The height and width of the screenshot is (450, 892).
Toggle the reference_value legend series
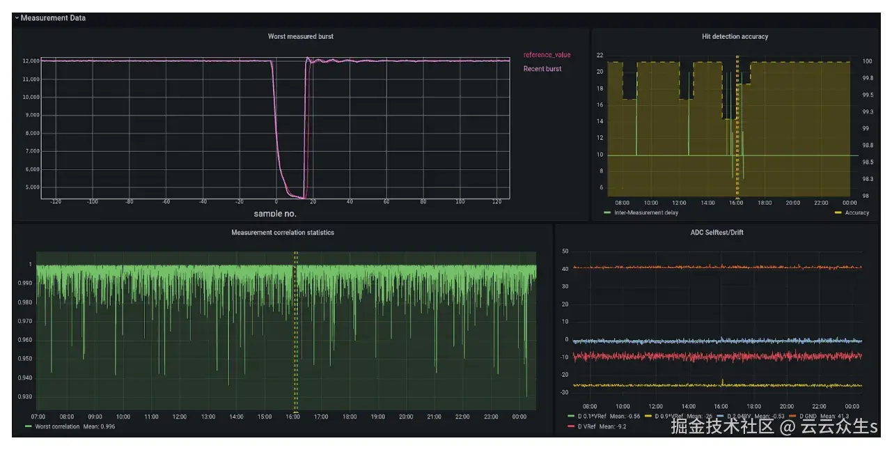coord(547,55)
